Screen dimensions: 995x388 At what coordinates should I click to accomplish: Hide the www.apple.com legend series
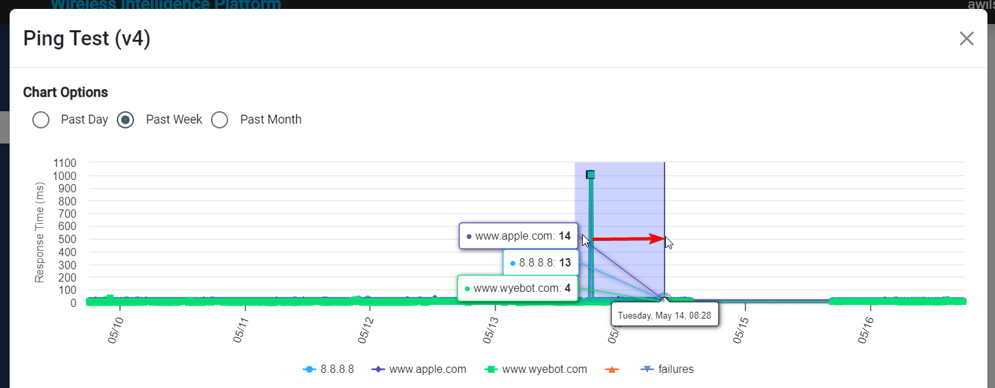click(419, 369)
